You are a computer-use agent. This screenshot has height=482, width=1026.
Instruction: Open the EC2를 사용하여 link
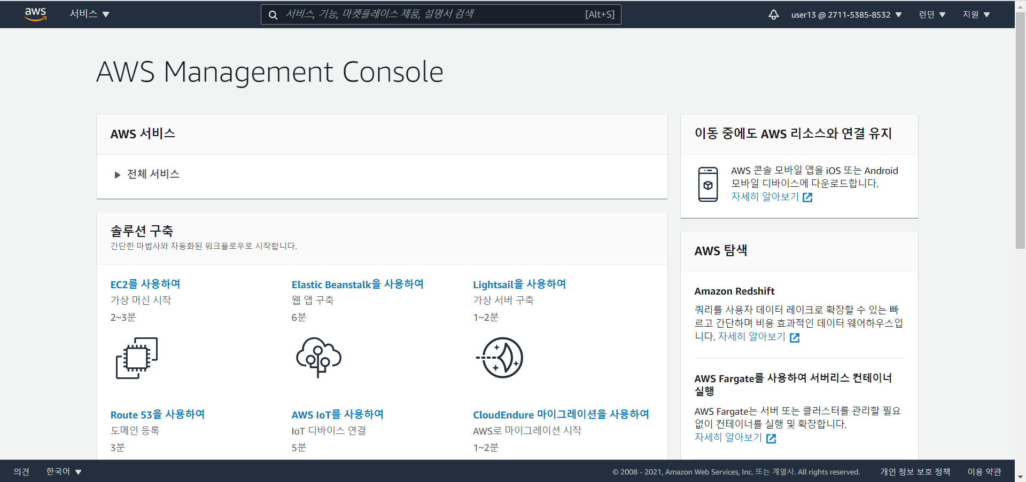click(145, 284)
